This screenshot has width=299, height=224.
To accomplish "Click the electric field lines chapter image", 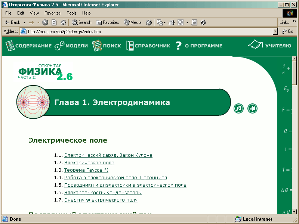I will click(33, 102).
